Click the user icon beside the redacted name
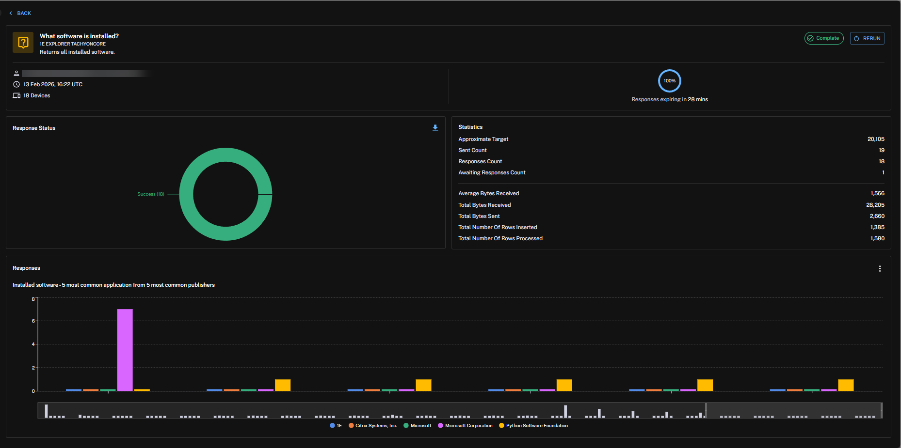This screenshot has height=448, width=901. coord(16,74)
